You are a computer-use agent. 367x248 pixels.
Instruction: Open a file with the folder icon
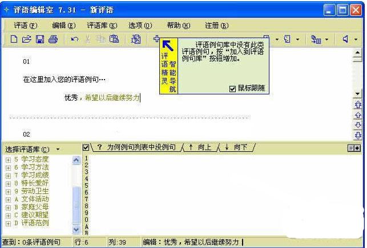(26, 39)
